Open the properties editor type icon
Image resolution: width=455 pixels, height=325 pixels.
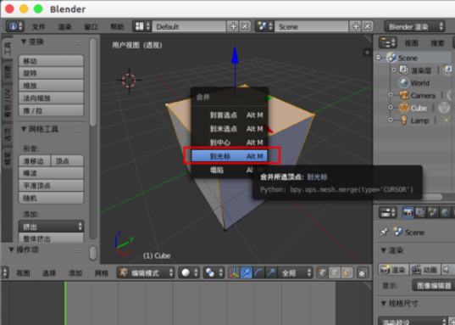coord(388,212)
